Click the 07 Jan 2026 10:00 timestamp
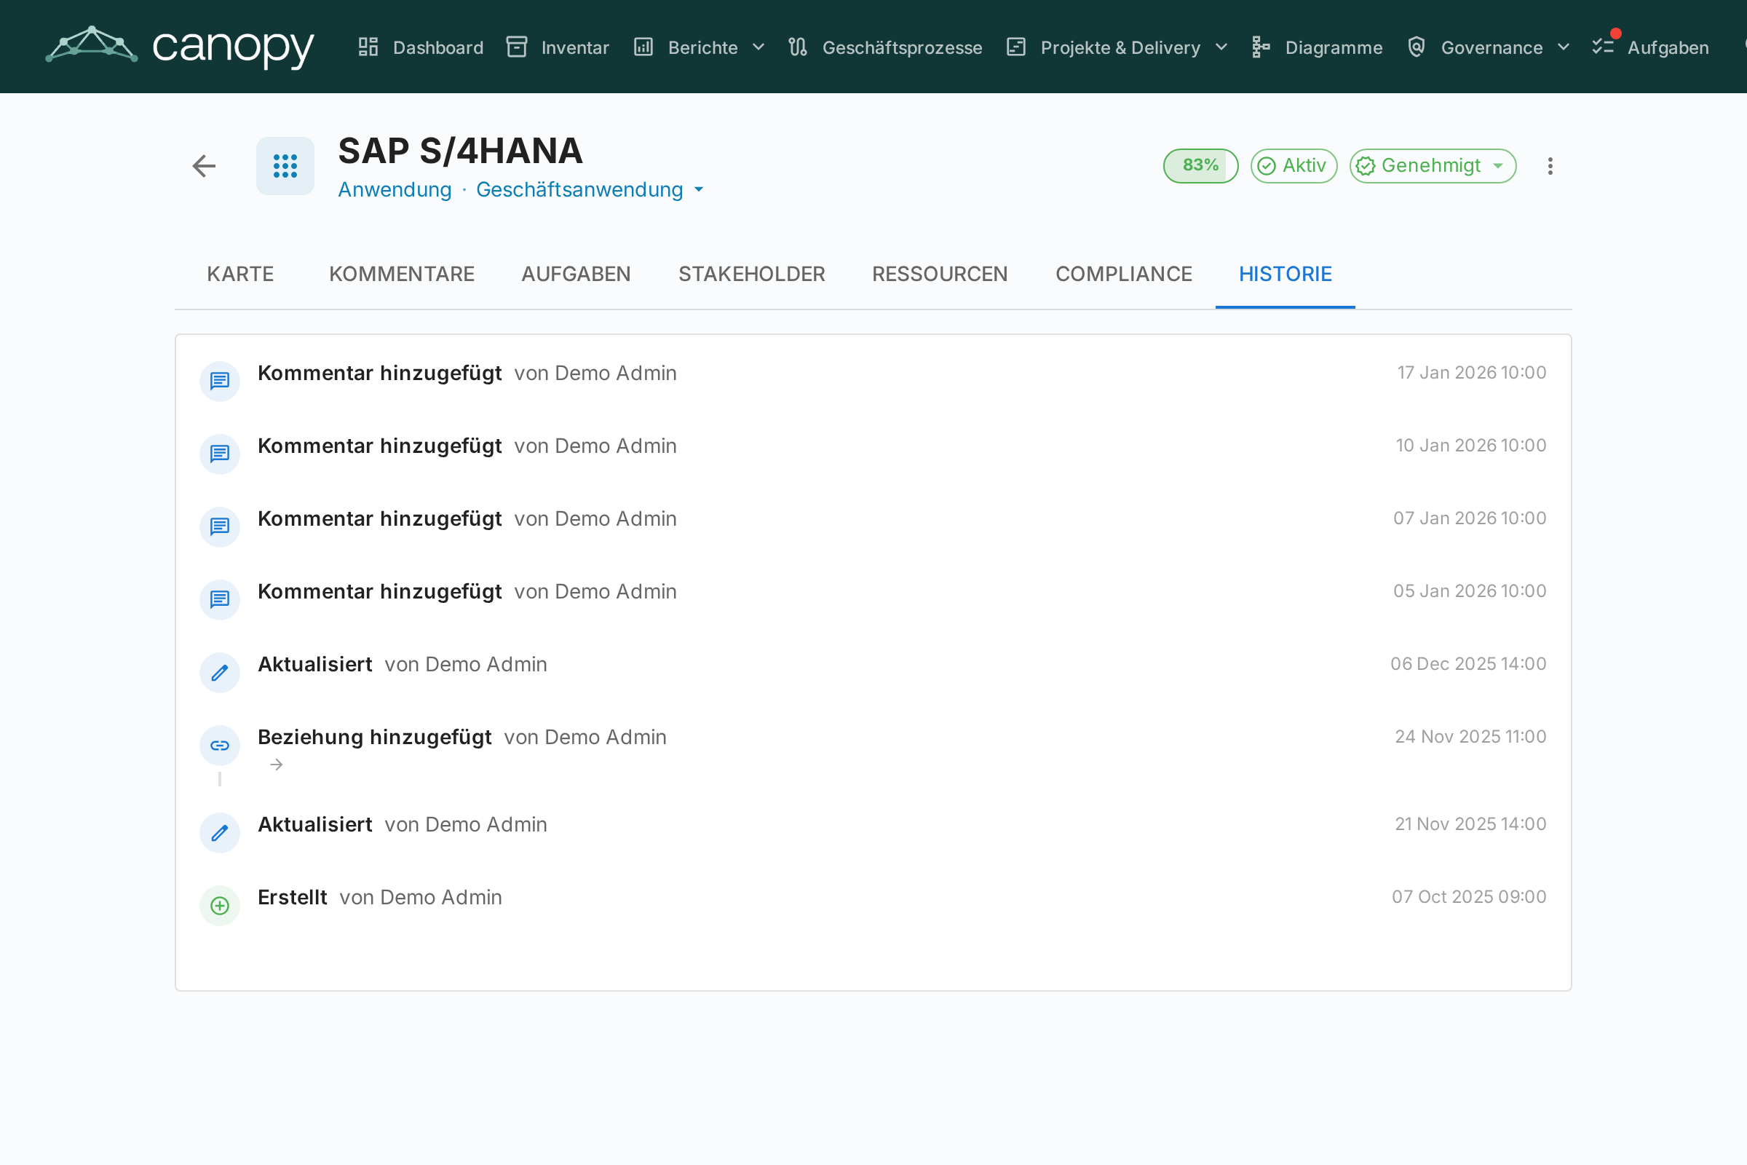Viewport: 1747px width, 1165px height. (x=1469, y=518)
